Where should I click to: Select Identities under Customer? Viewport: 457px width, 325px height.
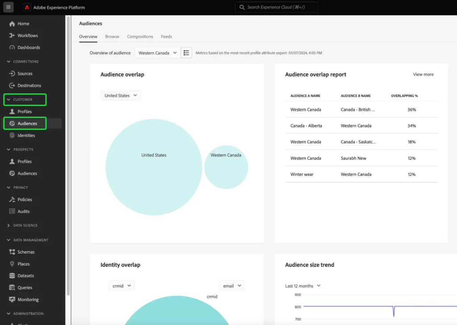(x=26, y=136)
